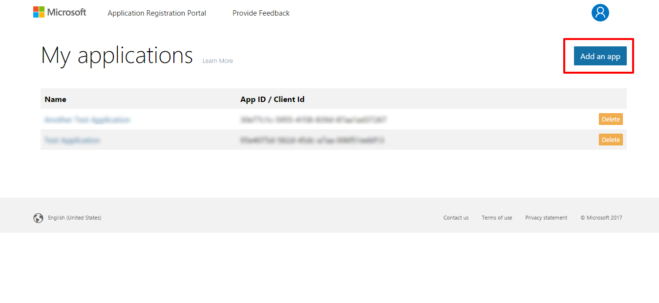This screenshot has height=303, width=659.
Task: Open the Application Registration Portal link
Action: click(157, 13)
